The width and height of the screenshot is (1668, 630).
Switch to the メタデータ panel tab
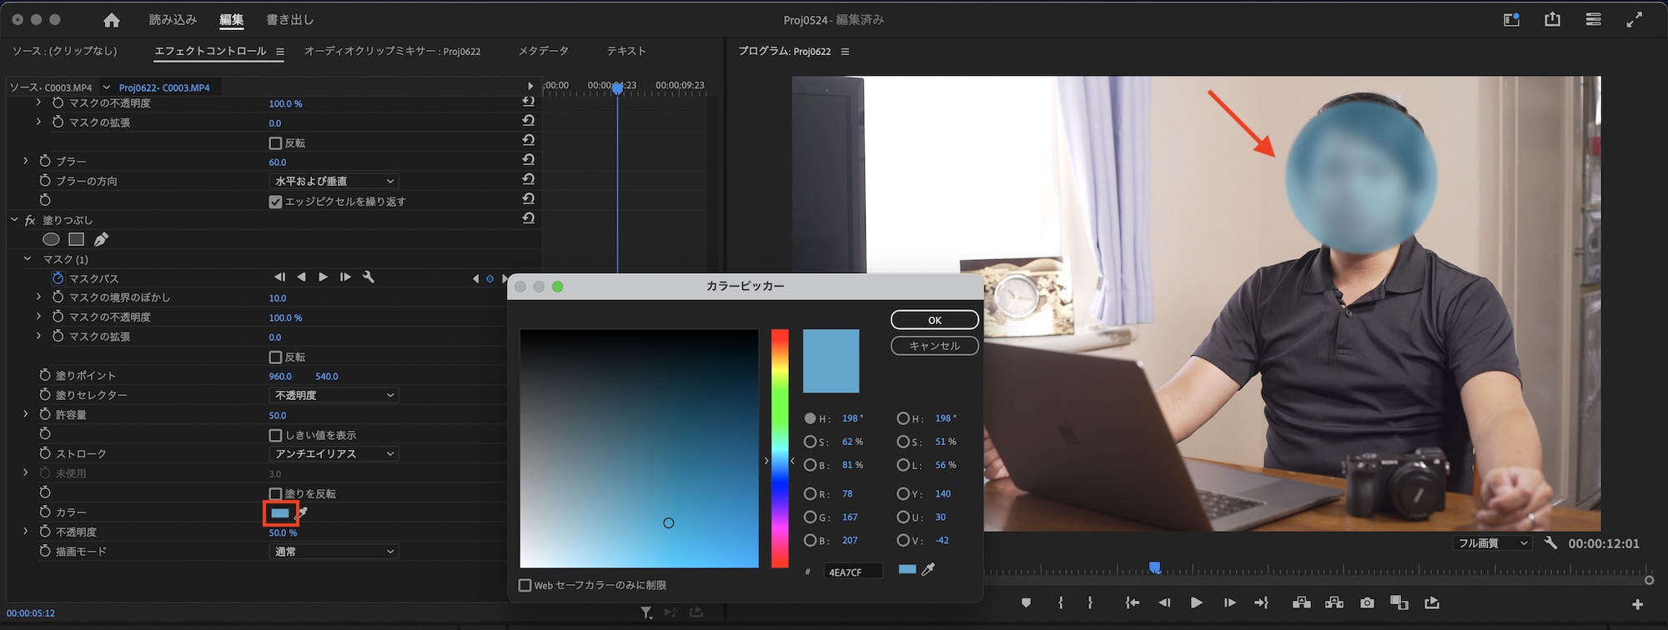[x=543, y=52]
